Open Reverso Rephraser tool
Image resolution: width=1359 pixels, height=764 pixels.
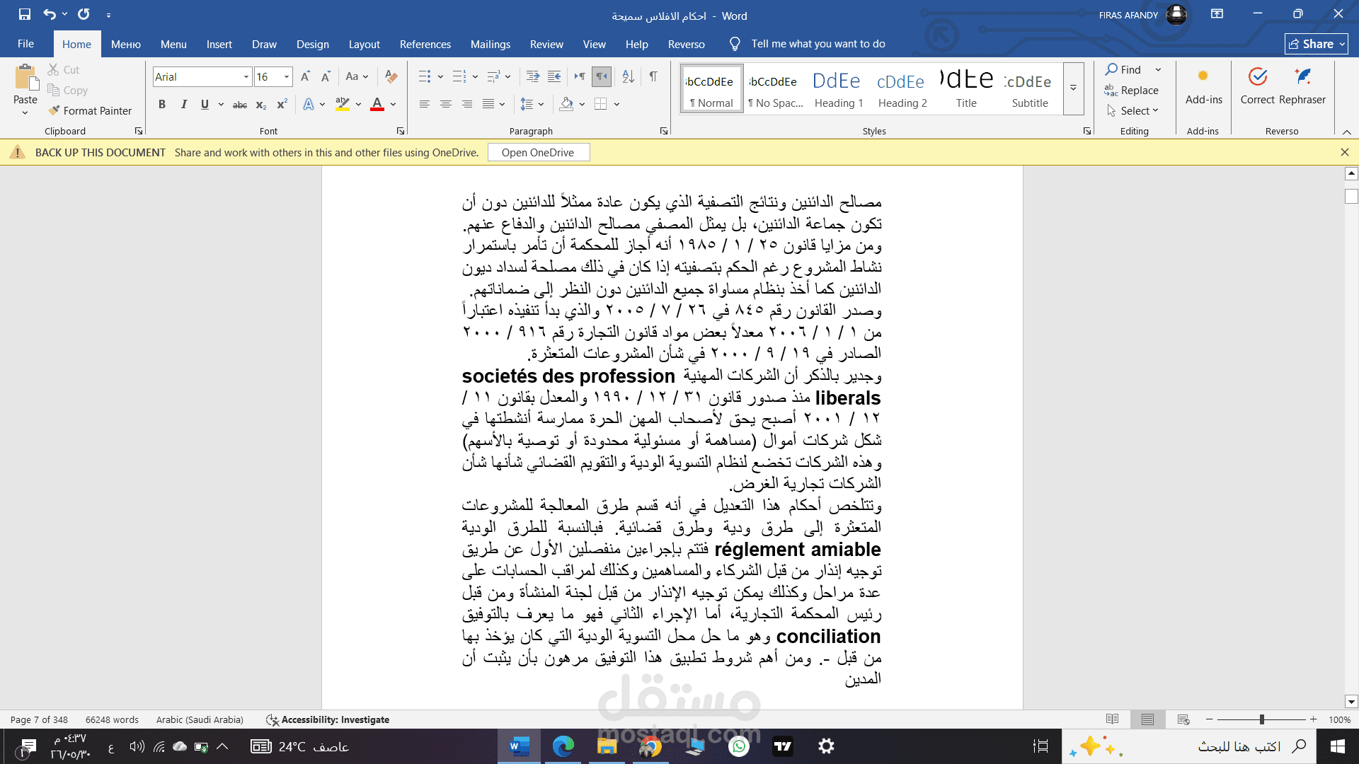click(x=1302, y=85)
